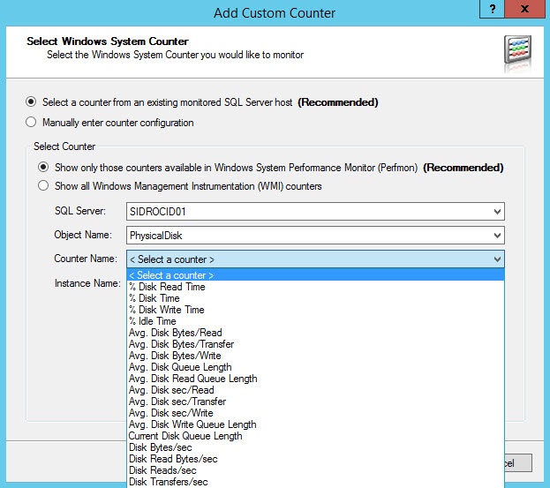
Task: Choose Avg. Disk Bytes/Read counter
Action: click(x=315, y=333)
